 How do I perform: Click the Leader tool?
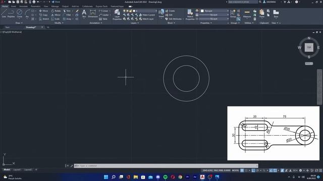pos(103,15)
